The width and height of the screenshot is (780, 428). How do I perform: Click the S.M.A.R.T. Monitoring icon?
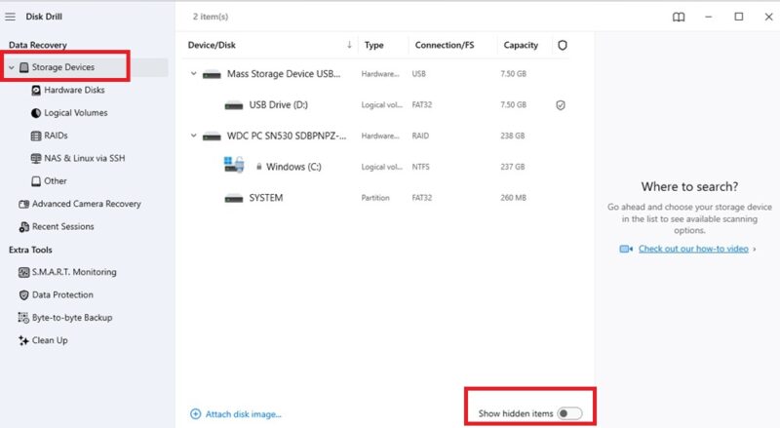tap(23, 272)
